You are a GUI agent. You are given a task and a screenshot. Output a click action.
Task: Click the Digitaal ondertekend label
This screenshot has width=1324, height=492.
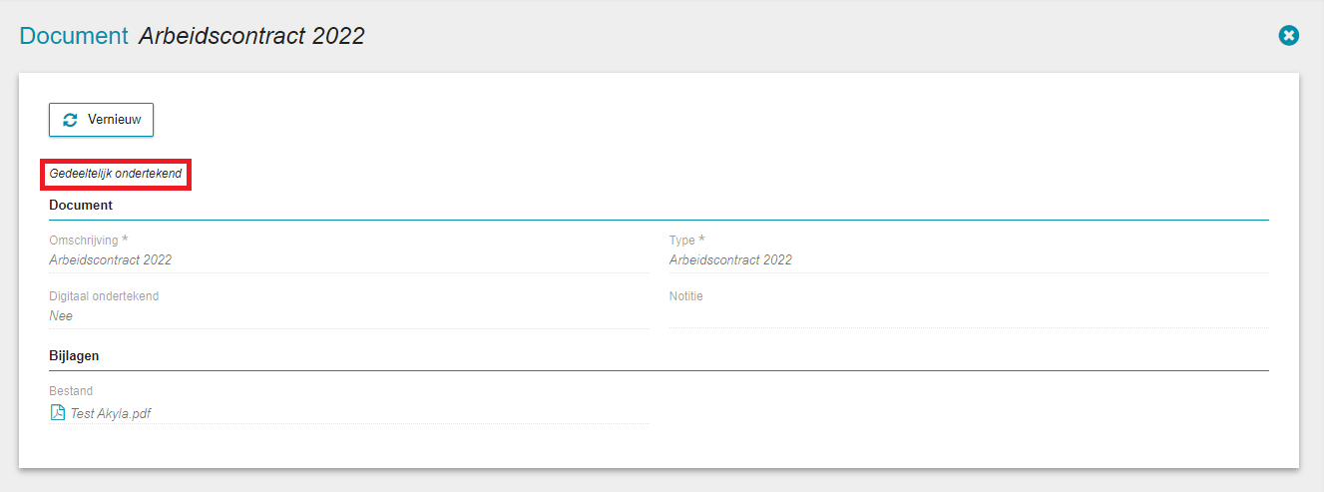[x=104, y=296]
